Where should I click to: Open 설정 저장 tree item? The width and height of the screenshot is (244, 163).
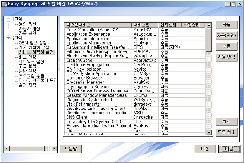(x=27, y=85)
